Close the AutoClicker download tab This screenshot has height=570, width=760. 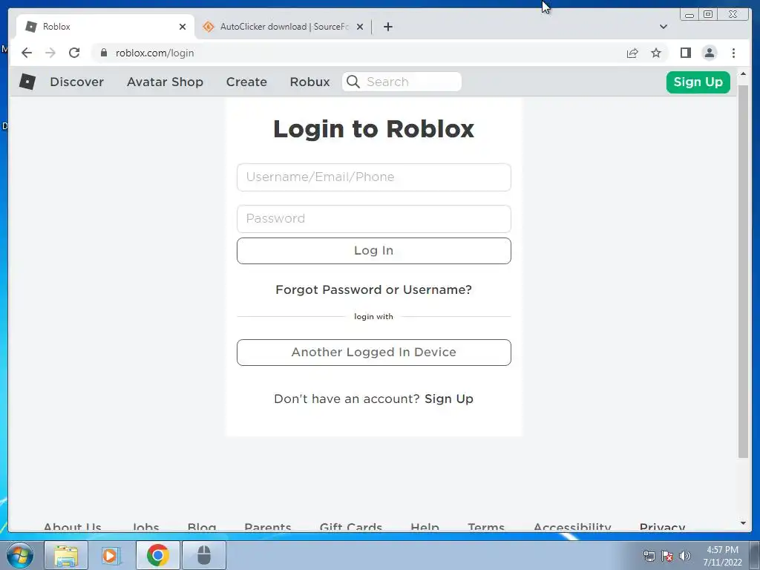pyautogui.click(x=360, y=27)
